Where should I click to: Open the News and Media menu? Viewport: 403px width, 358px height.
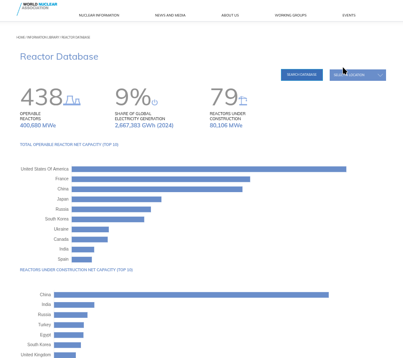tap(170, 15)
